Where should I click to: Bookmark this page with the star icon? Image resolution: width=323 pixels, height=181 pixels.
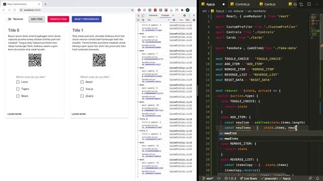132,10
